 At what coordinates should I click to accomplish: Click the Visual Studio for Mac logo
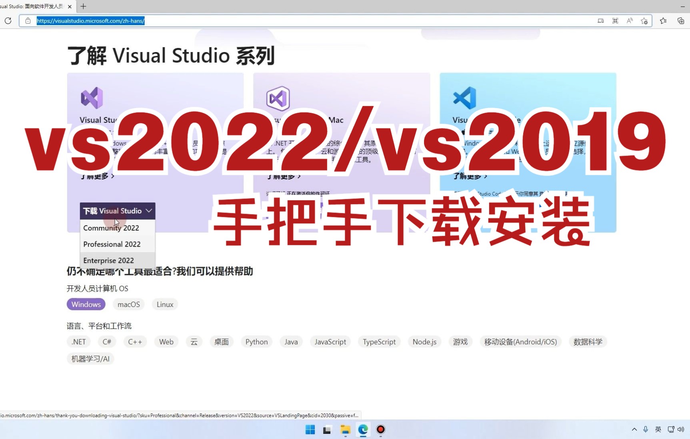point(278,98)
